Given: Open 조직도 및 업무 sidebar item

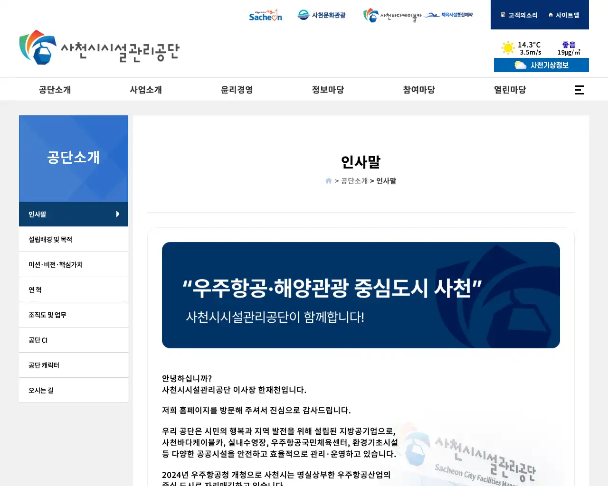Looking at the screenshot, I should click(74, 315).
